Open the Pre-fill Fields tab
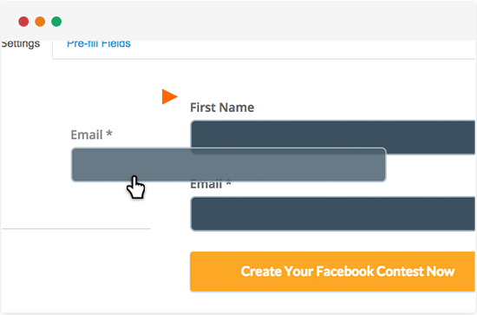Viewport: 477px width, 315px height. (x=99, y=44)
